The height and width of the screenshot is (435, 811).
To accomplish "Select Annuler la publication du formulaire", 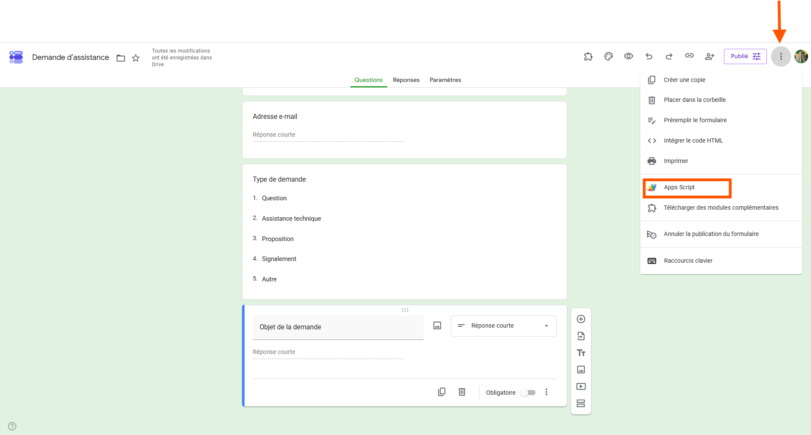I will (721, 234).
